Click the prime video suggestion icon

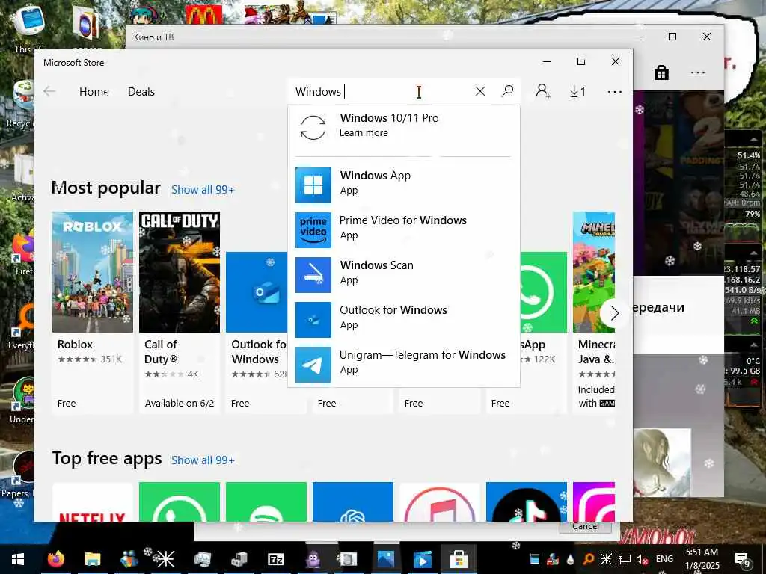pyautogui.click(x=313, y=230)
